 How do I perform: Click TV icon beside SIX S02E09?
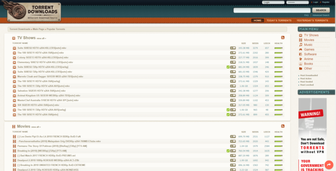point(14,105)
